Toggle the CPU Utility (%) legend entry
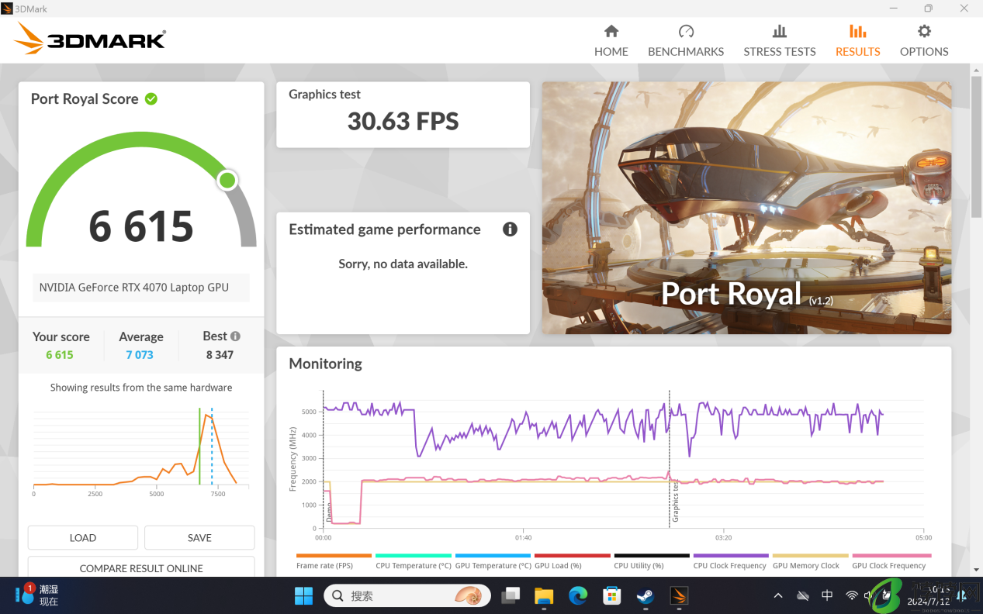The image size is (983, 614). 652,561
